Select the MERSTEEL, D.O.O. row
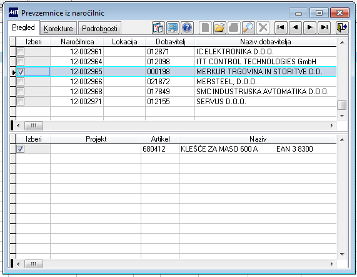The image size is (357, 277). [176, 82]
